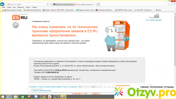Close the e5 browser tab
The width and height of the screenshot is (176, 99).
[96, 5]
